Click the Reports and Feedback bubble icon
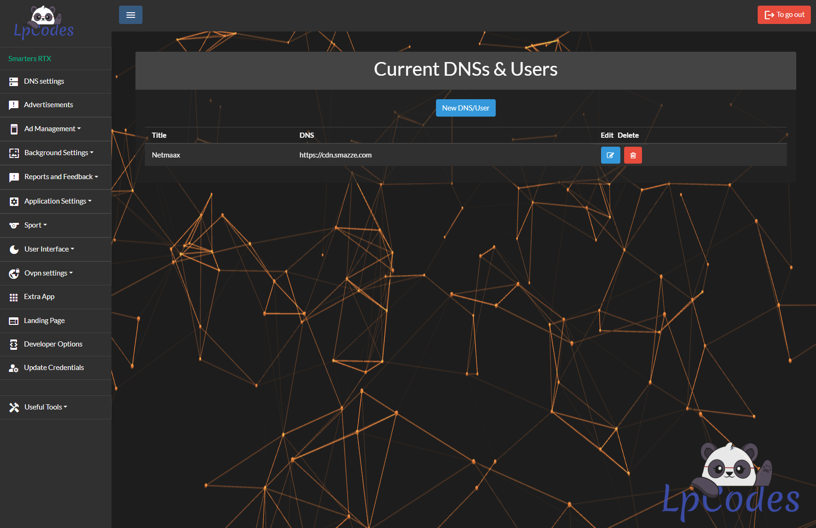This screenshot has width=816, height=528. [14, 178]
